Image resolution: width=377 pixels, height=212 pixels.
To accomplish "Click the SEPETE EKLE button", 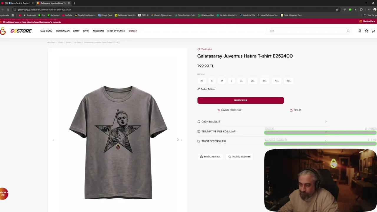I will pos(240,100).
